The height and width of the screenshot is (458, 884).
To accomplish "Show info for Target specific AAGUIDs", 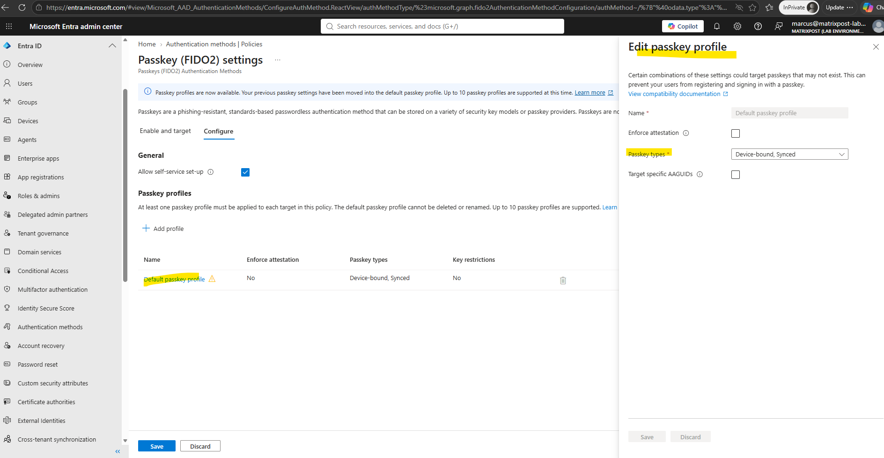I will coord(700,174).
